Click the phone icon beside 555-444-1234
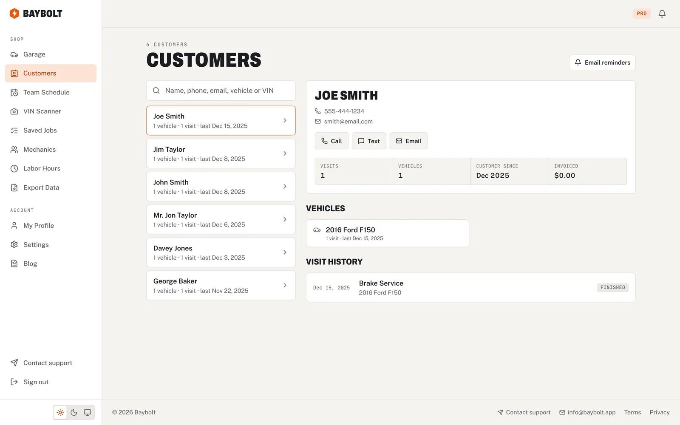This screenshot has height=425, width=680. point(318,111)
